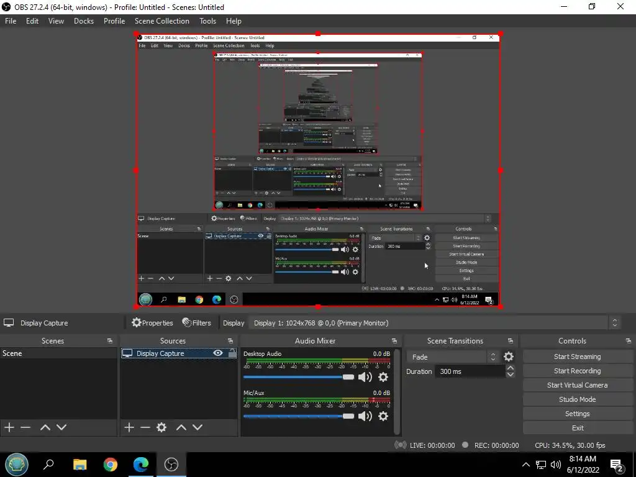Open the Display selection dropdown
This screenshot has width=636, height=477.
pyautogui.click(x=434, y=323)
